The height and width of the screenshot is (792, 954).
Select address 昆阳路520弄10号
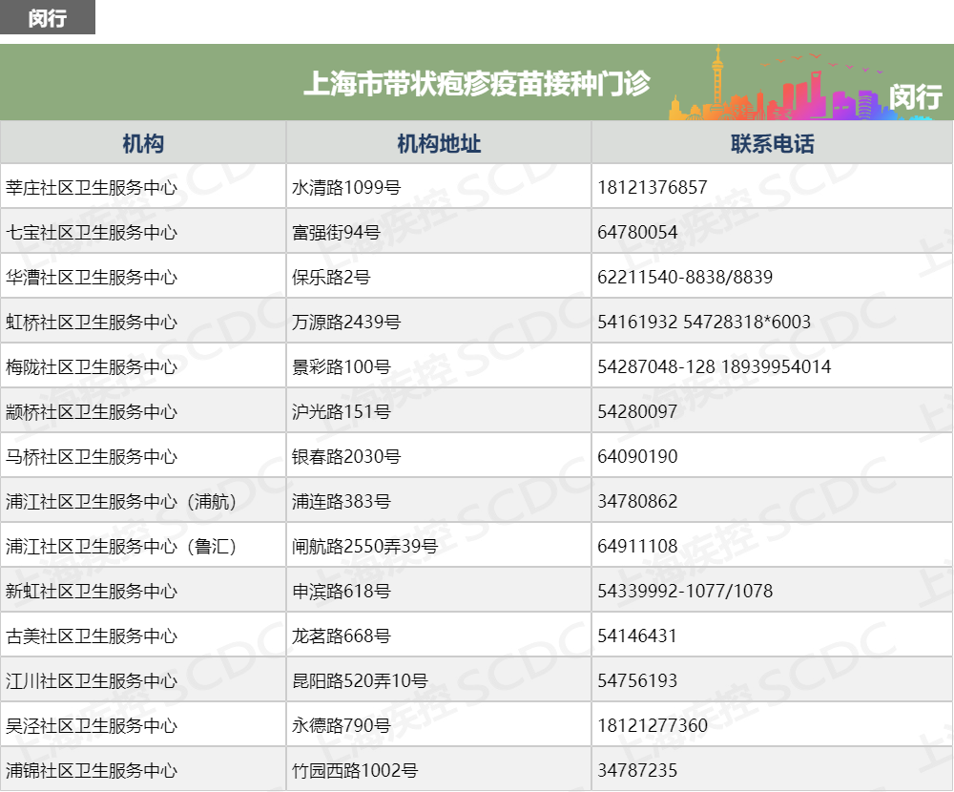(360, 681)
